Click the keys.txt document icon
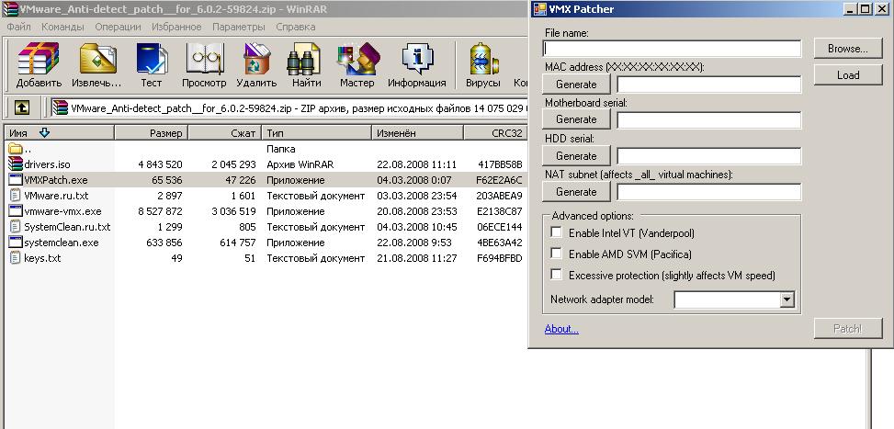The width and height of the screenshot is (894, 429). 16,258
